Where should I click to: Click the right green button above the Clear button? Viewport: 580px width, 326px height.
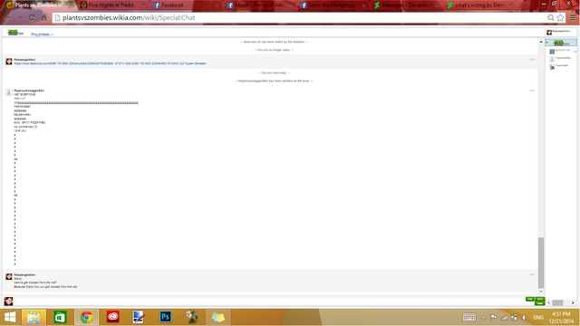pyautogui.click(x=540, y=299)
